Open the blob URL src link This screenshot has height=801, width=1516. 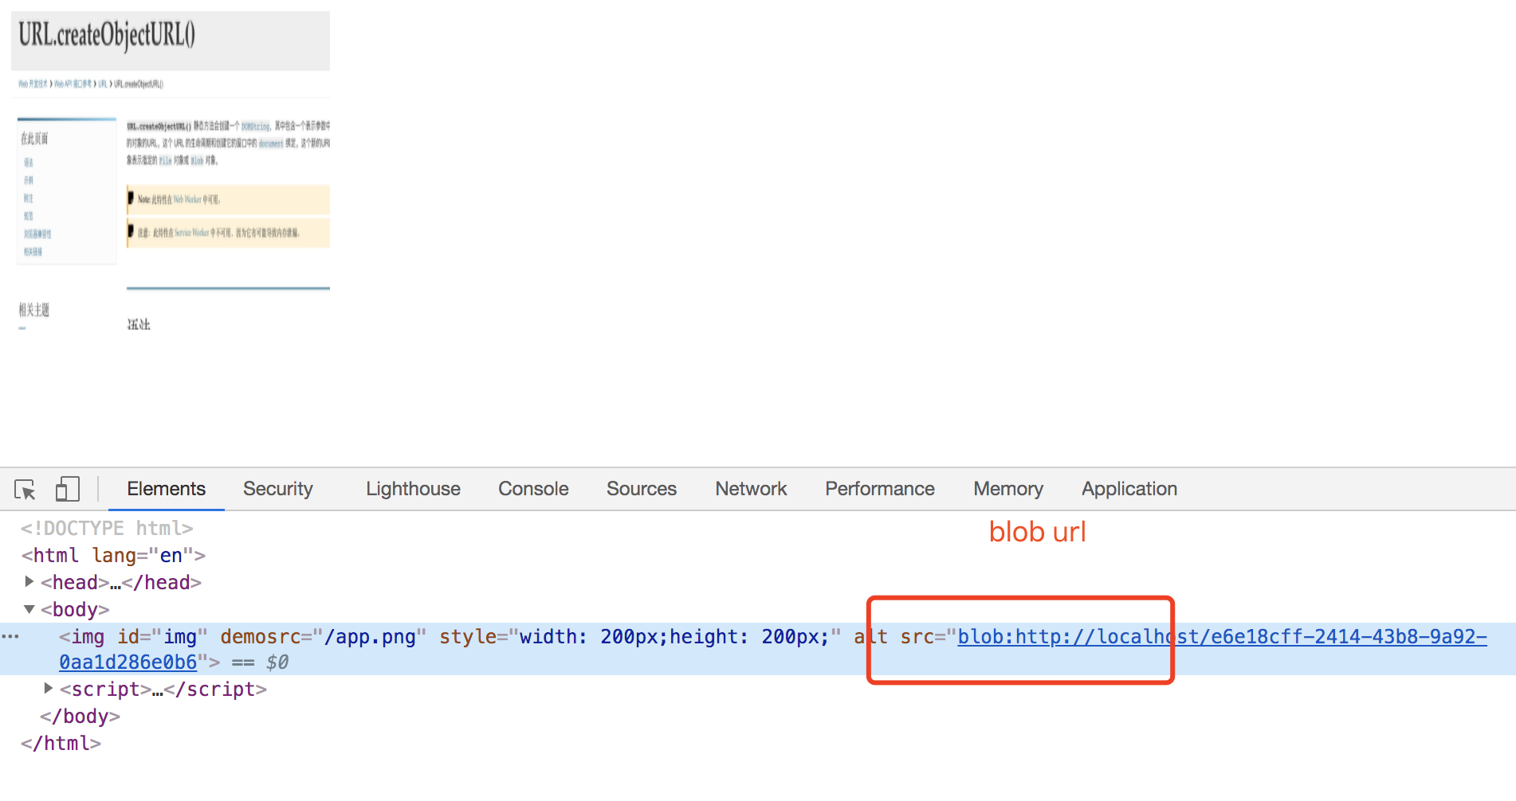pos(1222,637)
